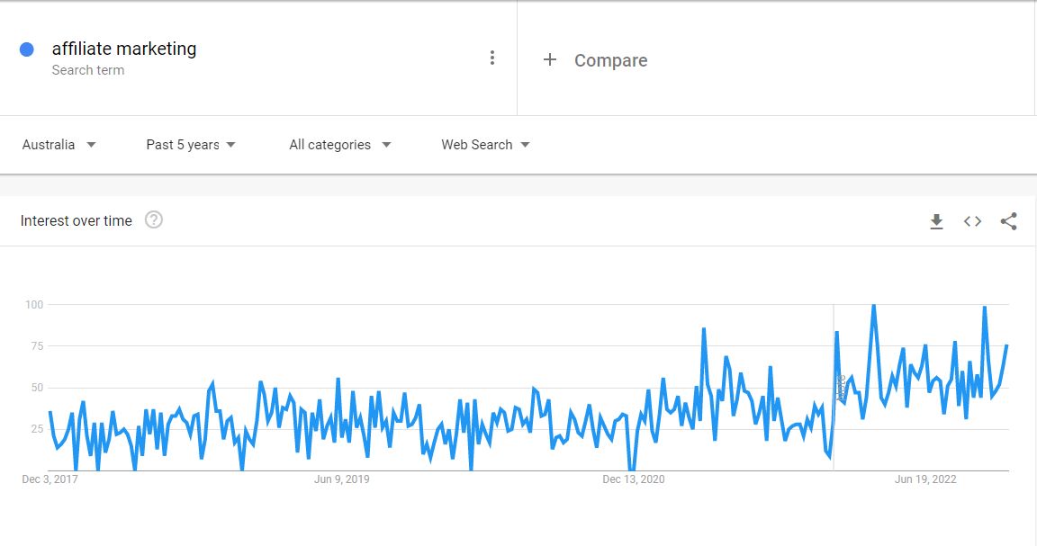Image resolution: width=1037 pixels, height=546 pixels.
Task: Expand the Australia region dropdown
Action: [59, 145]
